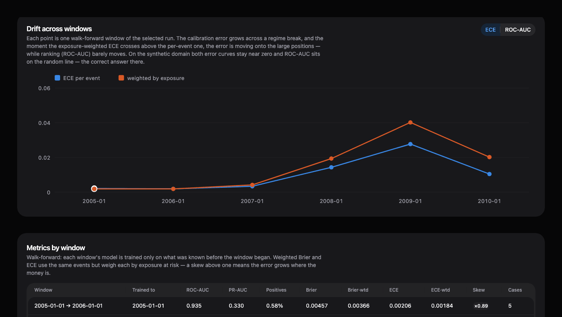Click the orange 2010-01 weighted data point
Screen dimensions: 562x317
pos(489,157)
